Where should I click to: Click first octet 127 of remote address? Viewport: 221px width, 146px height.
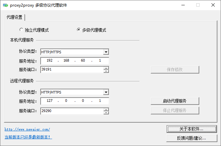(49, 101)
